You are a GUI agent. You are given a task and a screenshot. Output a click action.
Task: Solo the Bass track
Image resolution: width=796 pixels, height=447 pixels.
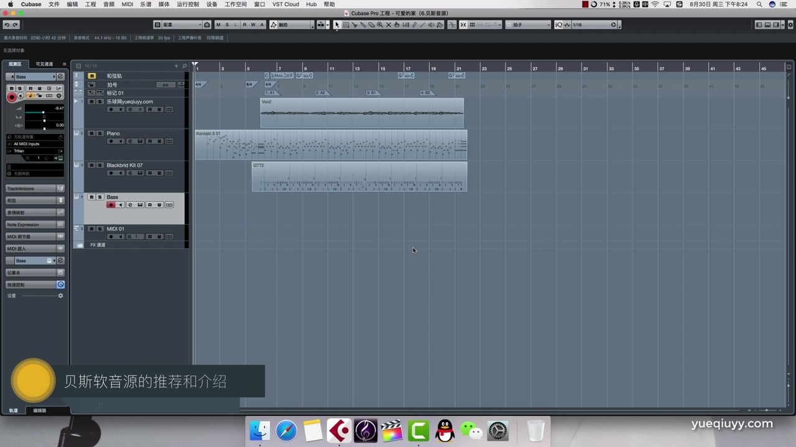[x=99, y=197]
